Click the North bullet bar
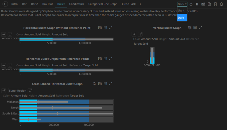This screenshot has width=227, height=130. [66, 108]
